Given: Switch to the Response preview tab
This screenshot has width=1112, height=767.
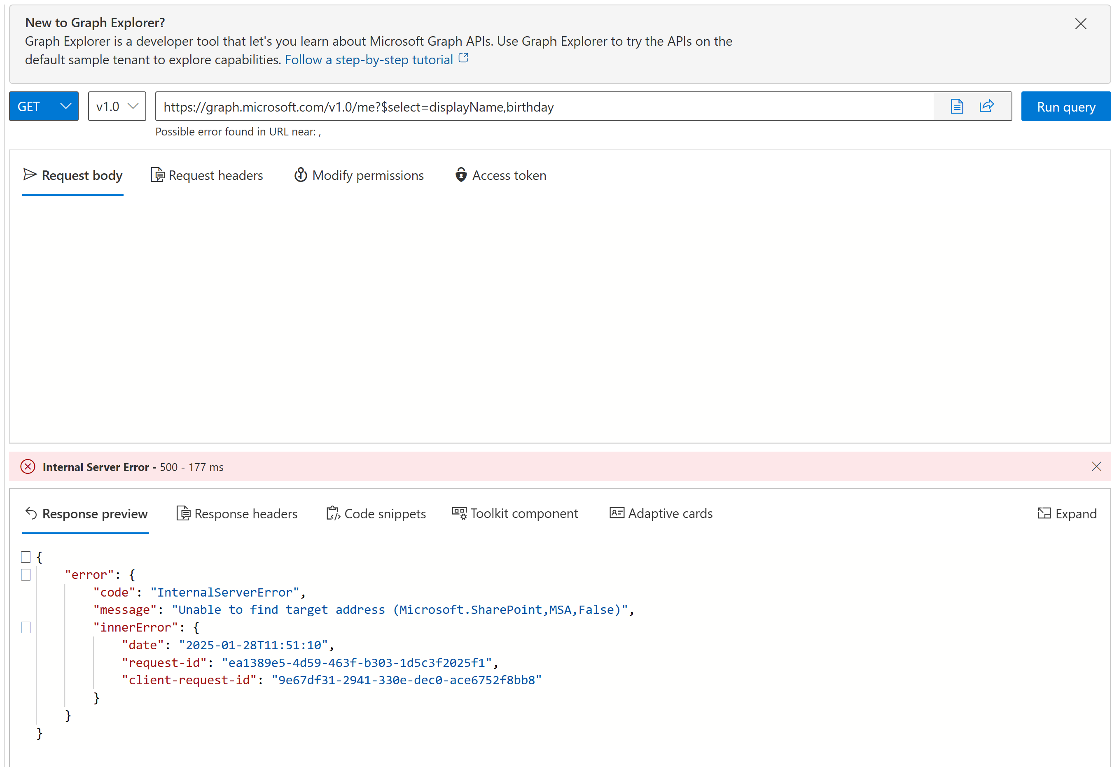Looking at the screenshot, I should click(x=86, y=514).
